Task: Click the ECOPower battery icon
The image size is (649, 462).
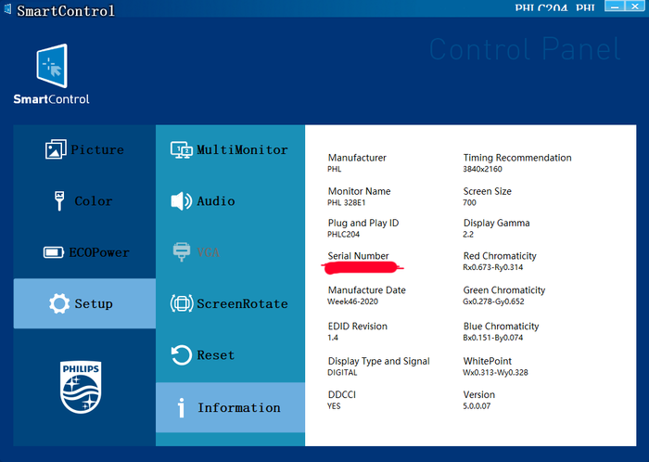Action: coord(54,252)
